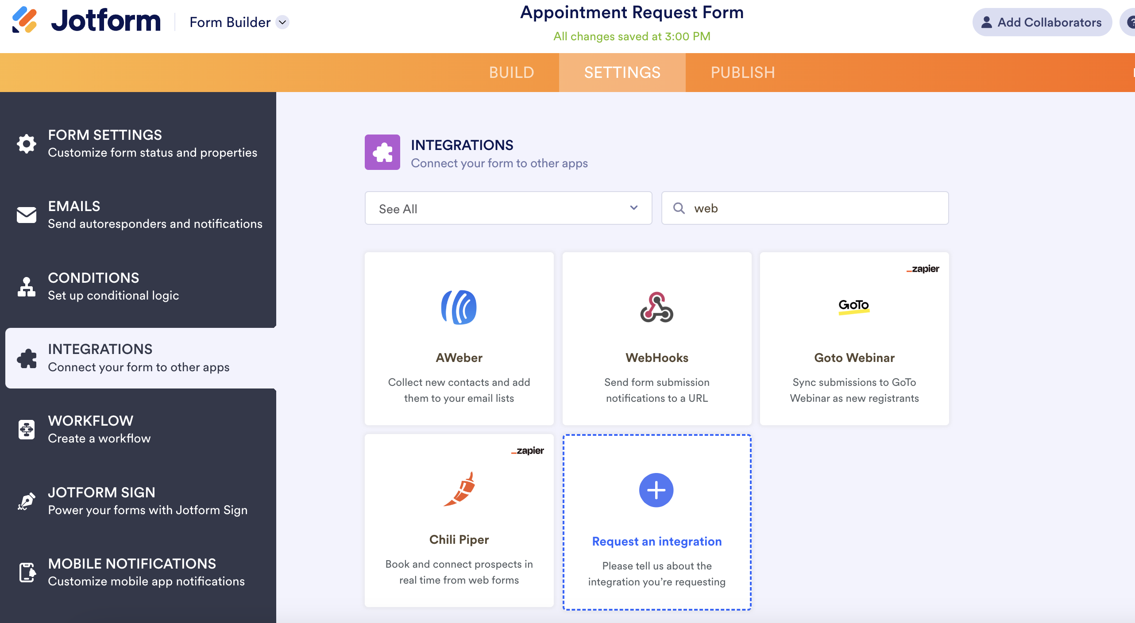Switch to the SETTINGS tab
The width and height of the screenshot is (1135, 623).
click(x=622, y=73)
